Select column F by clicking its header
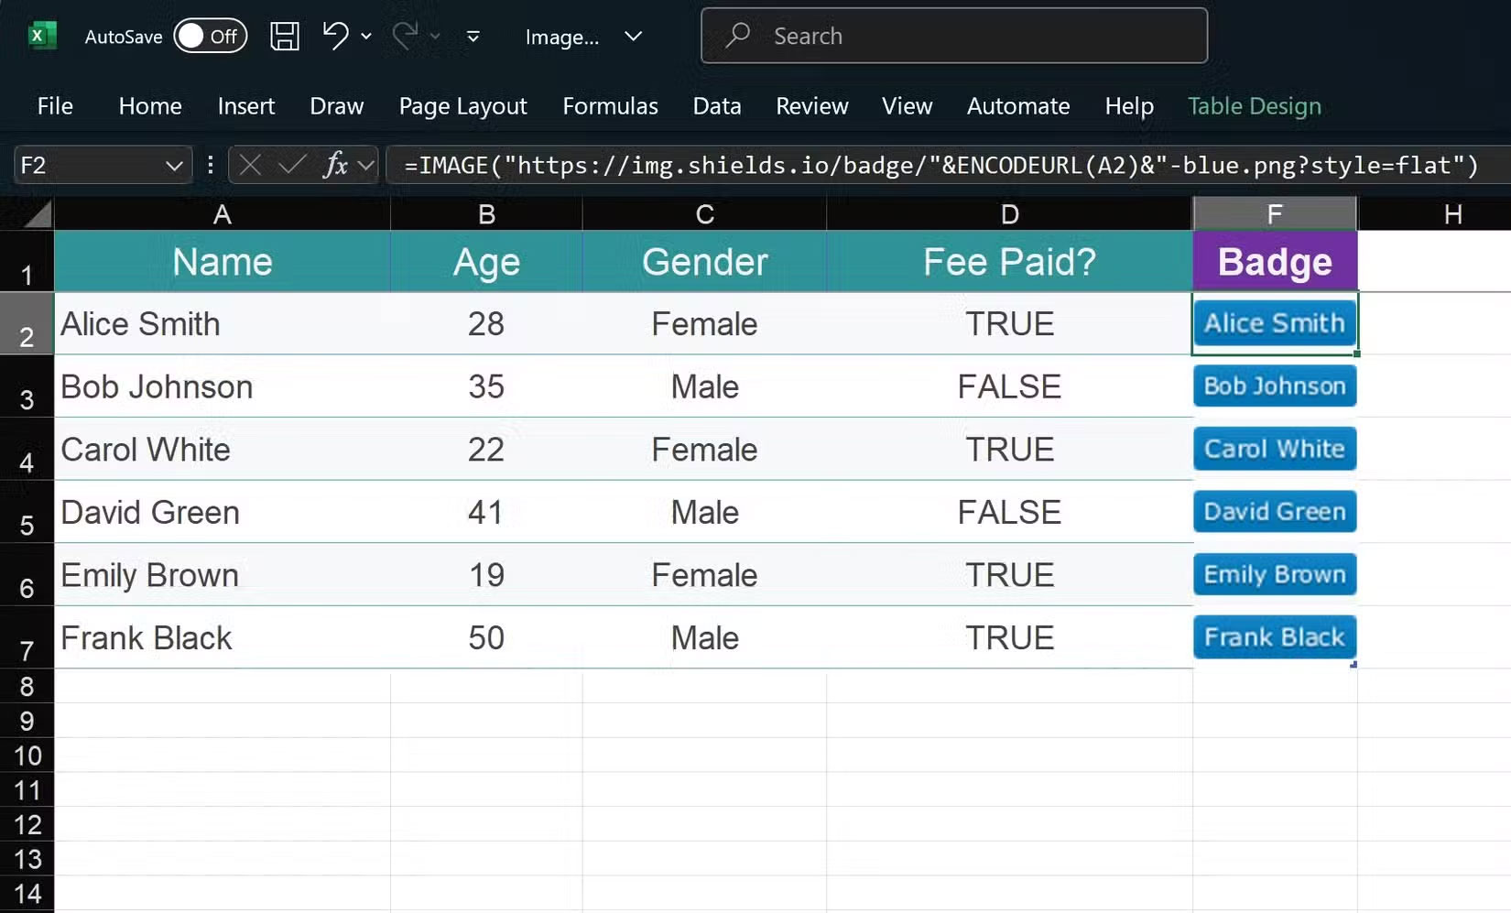The image size is (1511, 913). coord(1274,213)
